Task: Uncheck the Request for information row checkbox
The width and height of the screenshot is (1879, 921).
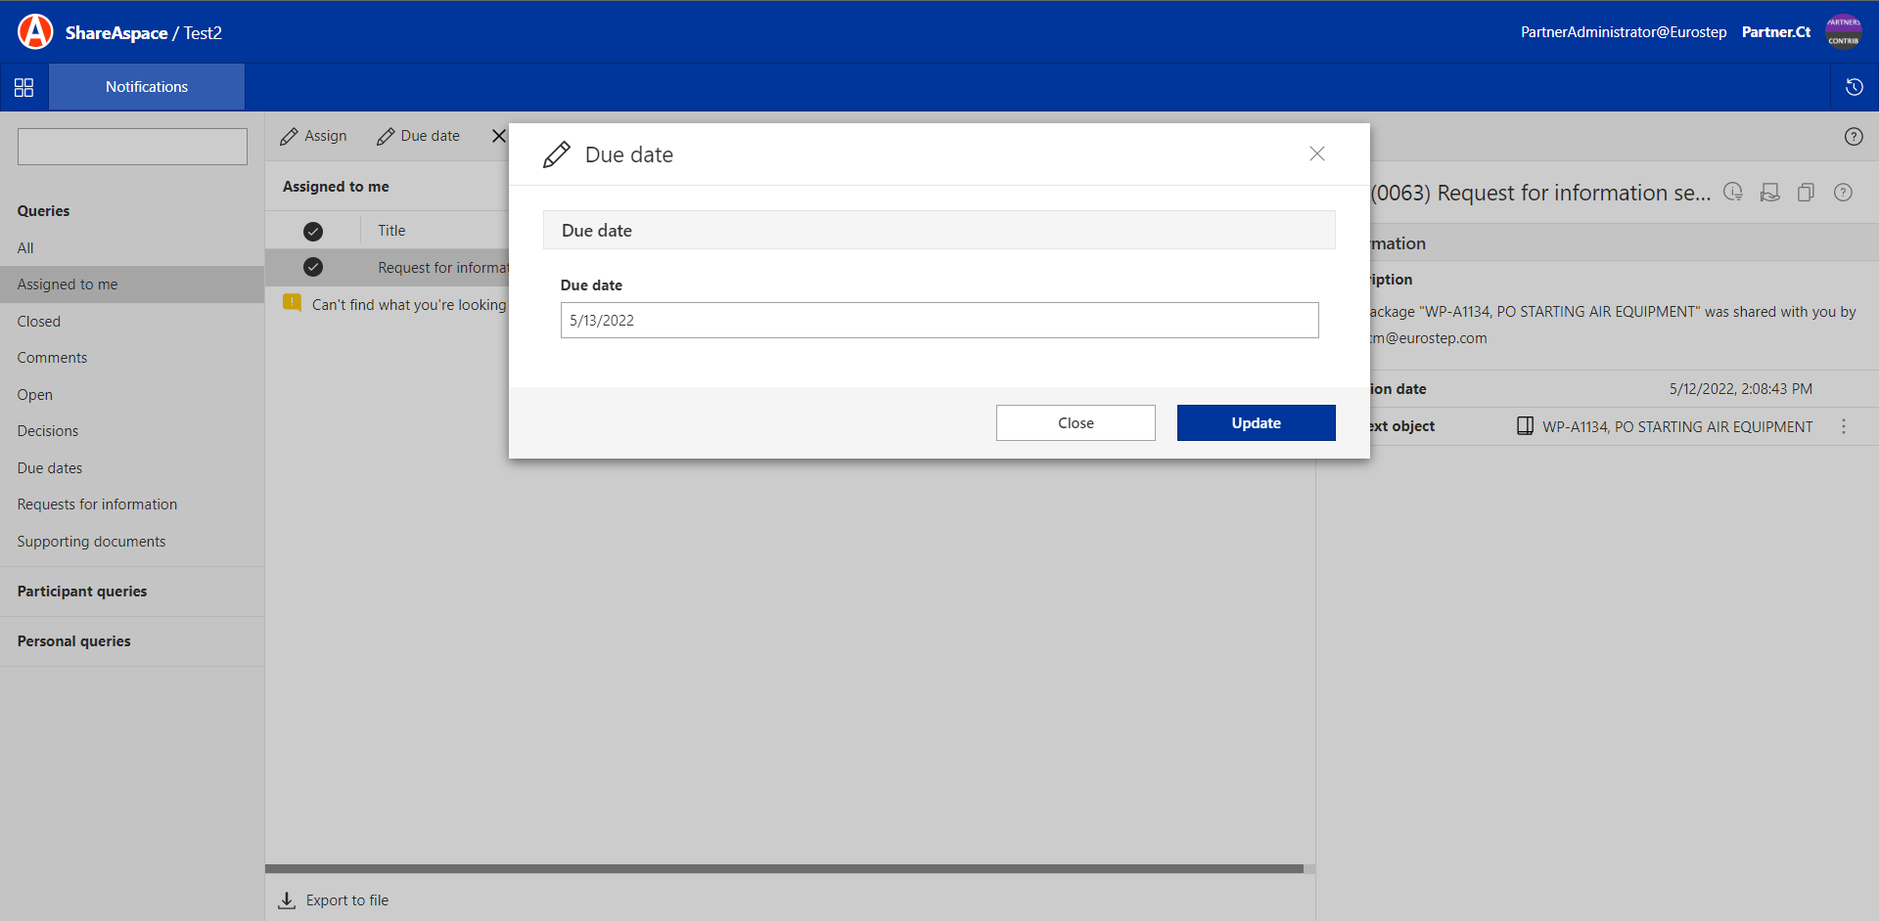Action: [x=313, y=267]
